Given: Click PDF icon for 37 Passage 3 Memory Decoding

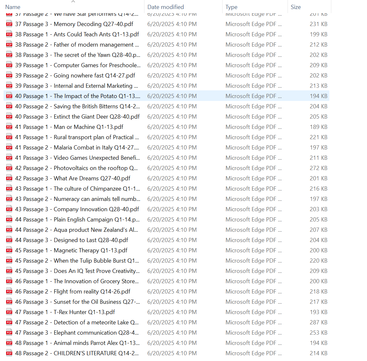Looking at the screenshot, I should [x=9, y=24].
